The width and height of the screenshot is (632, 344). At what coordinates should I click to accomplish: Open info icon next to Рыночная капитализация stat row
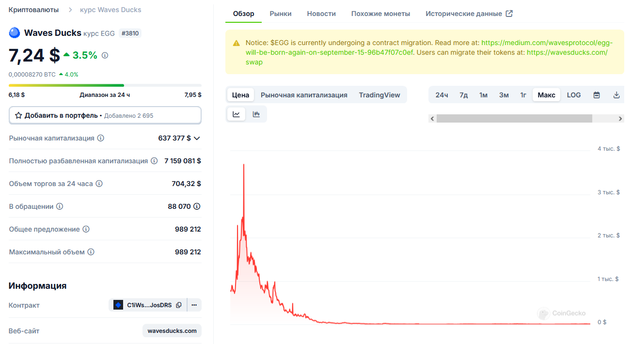(100, 138)
